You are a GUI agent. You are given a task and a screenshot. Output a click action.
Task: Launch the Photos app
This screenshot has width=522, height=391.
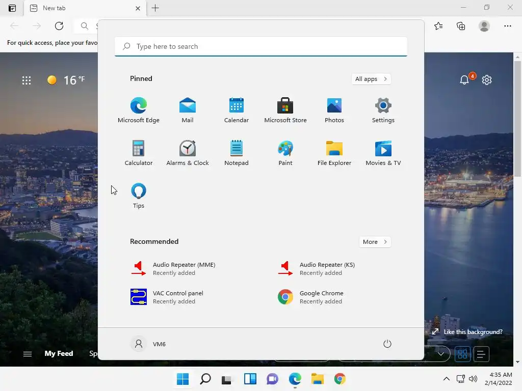tap(334, 110)
